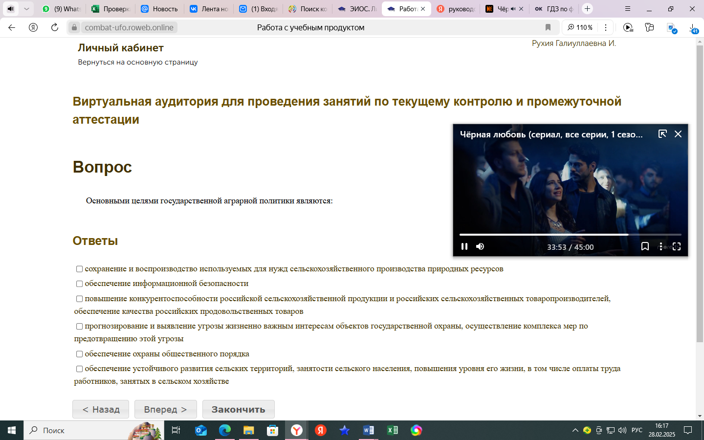Show hidden icons in the system tray

pos(575,430)
